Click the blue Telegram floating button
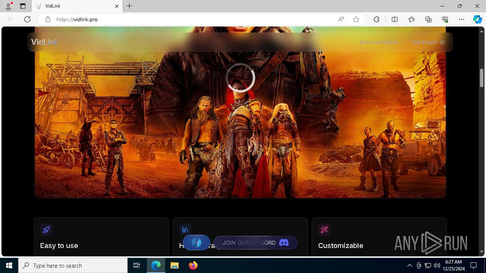The height and width of the screenshot is (273, 486). pos(196,243)
